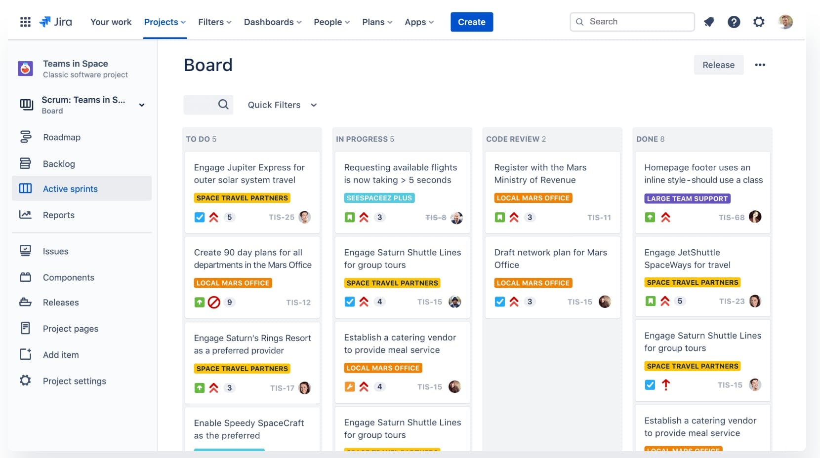Click the Release button
The width and height of the screenshot is (820, 458).
[718, 65]
